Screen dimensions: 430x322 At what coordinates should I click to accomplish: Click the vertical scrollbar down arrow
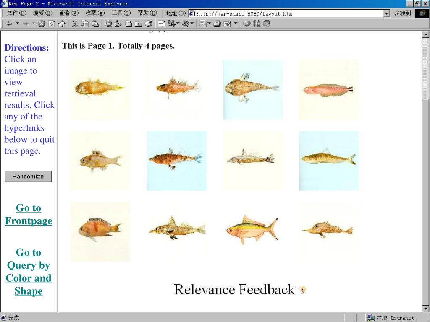click(425, 309)
